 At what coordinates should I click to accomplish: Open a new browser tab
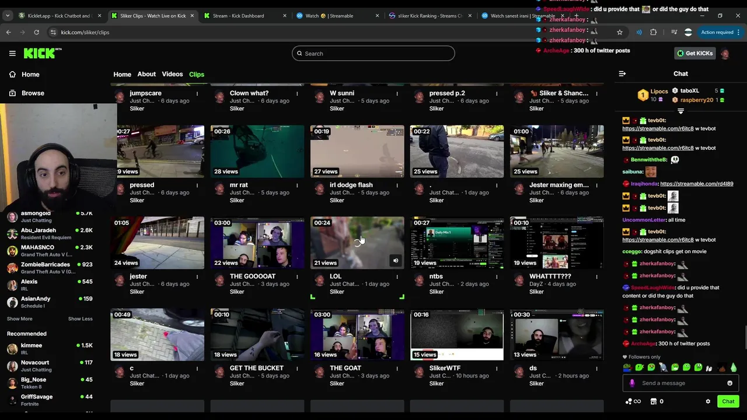(x=576, y=16)
